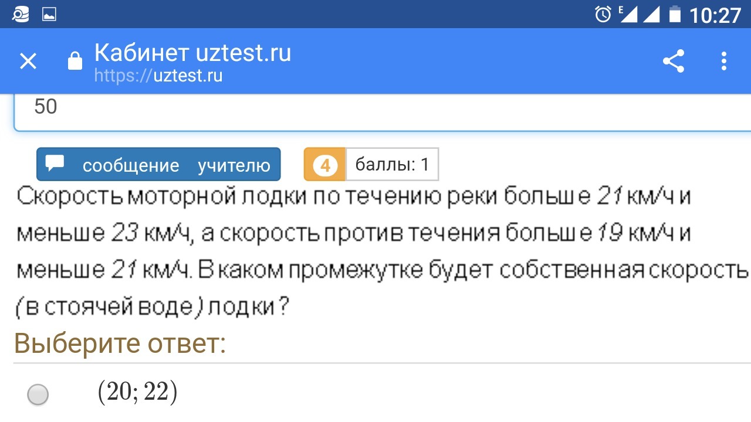Open the first notification app icon
This screenshot has height=422, width=751.
pyautogui.click(x=21, y=14)
